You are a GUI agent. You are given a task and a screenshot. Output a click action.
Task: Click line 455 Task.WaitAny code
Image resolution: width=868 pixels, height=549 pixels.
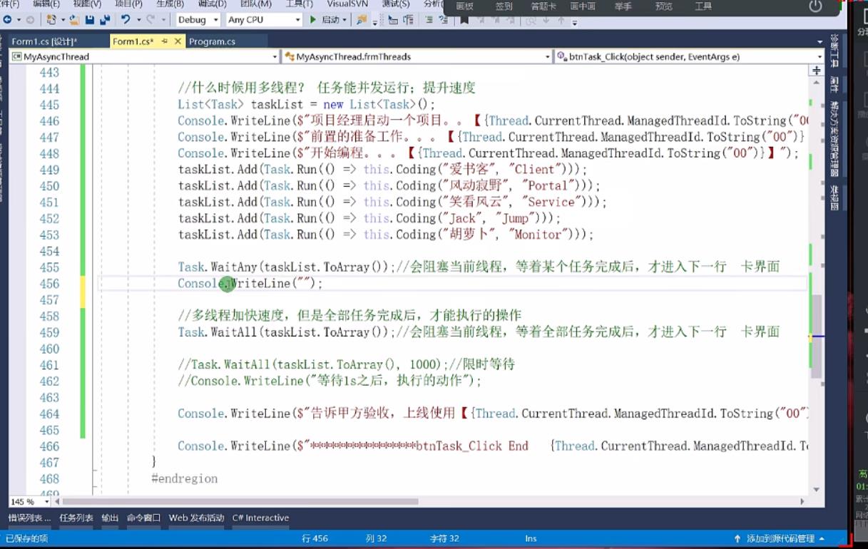[285, 267]
